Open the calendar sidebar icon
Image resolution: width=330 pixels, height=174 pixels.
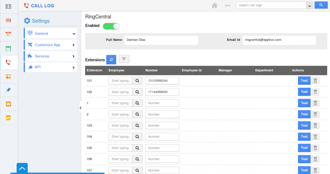click(x=8, y=34)
